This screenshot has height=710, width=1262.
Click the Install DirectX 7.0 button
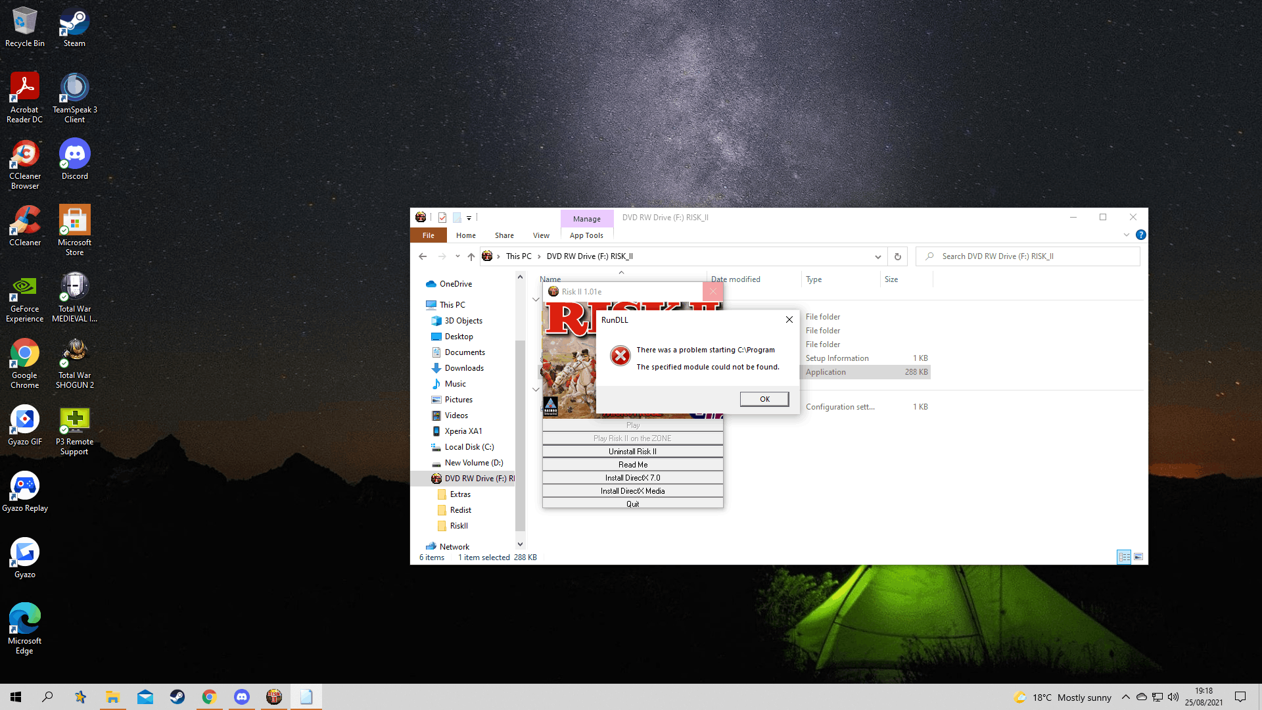632,478
